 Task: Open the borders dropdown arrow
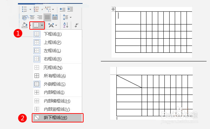pyautogui.click(x=42, y=25)
